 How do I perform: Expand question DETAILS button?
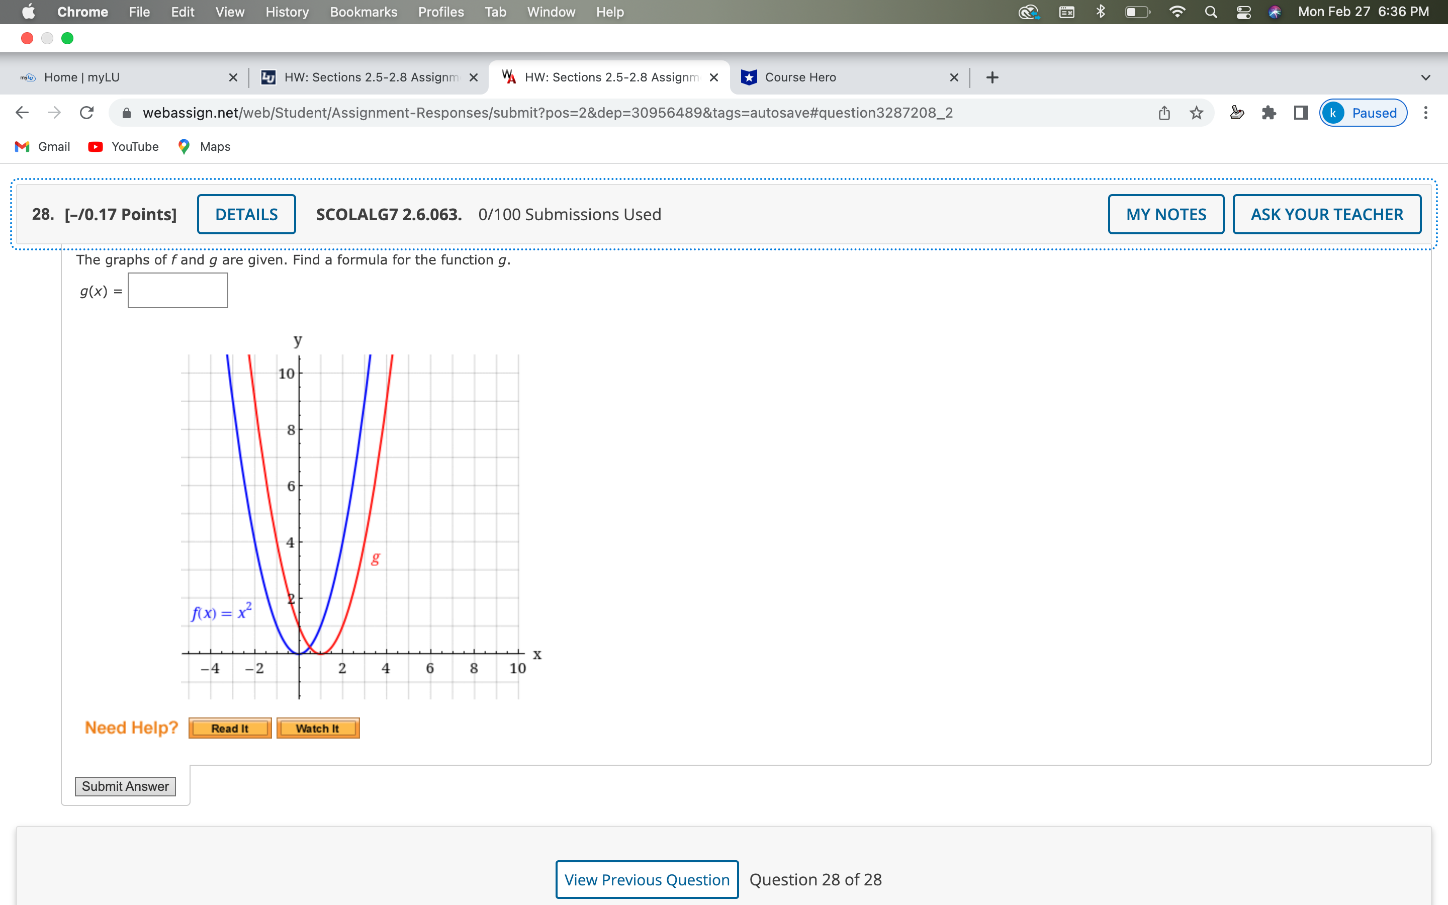(246, 214)
